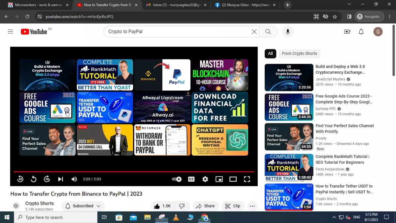Mute the video volume
396x223 pixels.
pos(74,179)
